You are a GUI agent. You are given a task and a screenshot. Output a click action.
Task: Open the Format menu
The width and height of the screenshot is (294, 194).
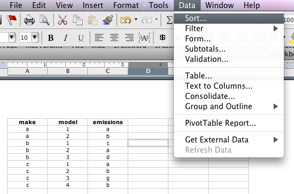click(x=126, y=5)
